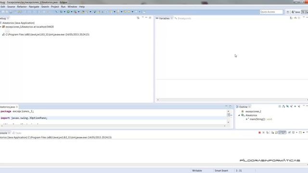The width and height of the screenshot is (308, 173).
Task: Select the Tasks view tab
Action: 17,133
